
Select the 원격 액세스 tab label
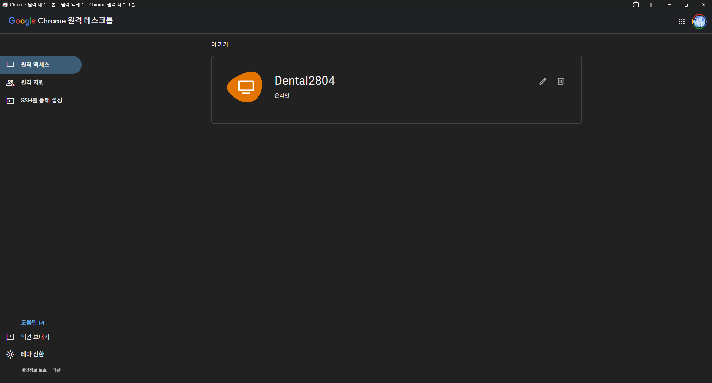pyautogui.click(x=35, y=65)
